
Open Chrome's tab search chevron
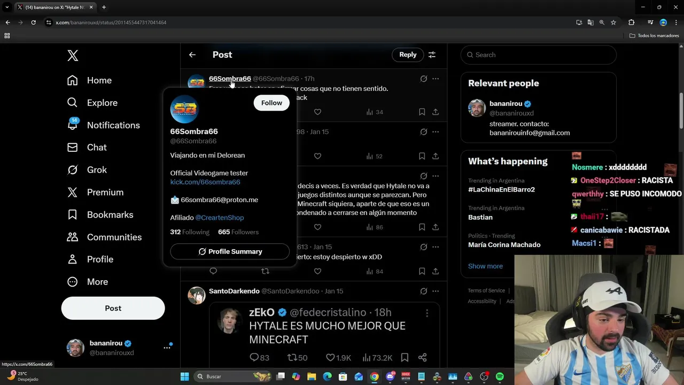coord(7,7)
